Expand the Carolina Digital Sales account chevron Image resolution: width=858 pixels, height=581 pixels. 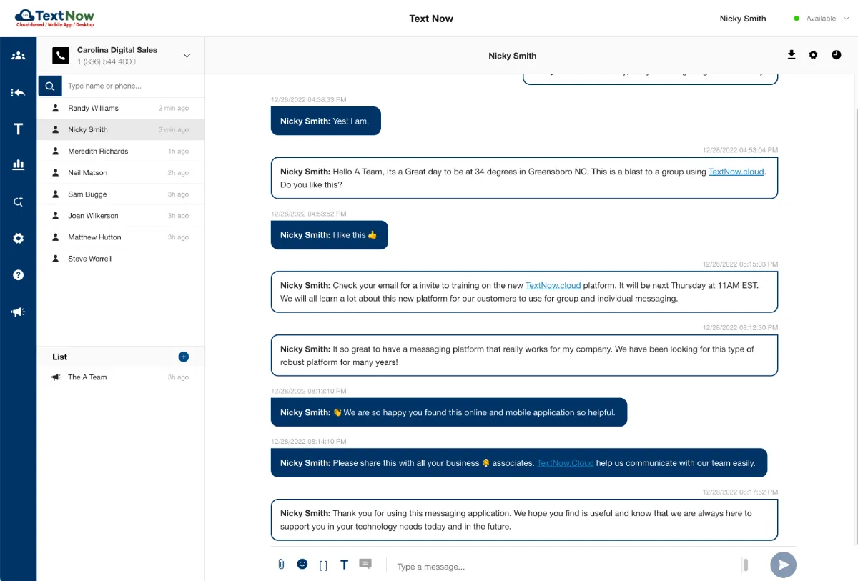coord(187,55)
